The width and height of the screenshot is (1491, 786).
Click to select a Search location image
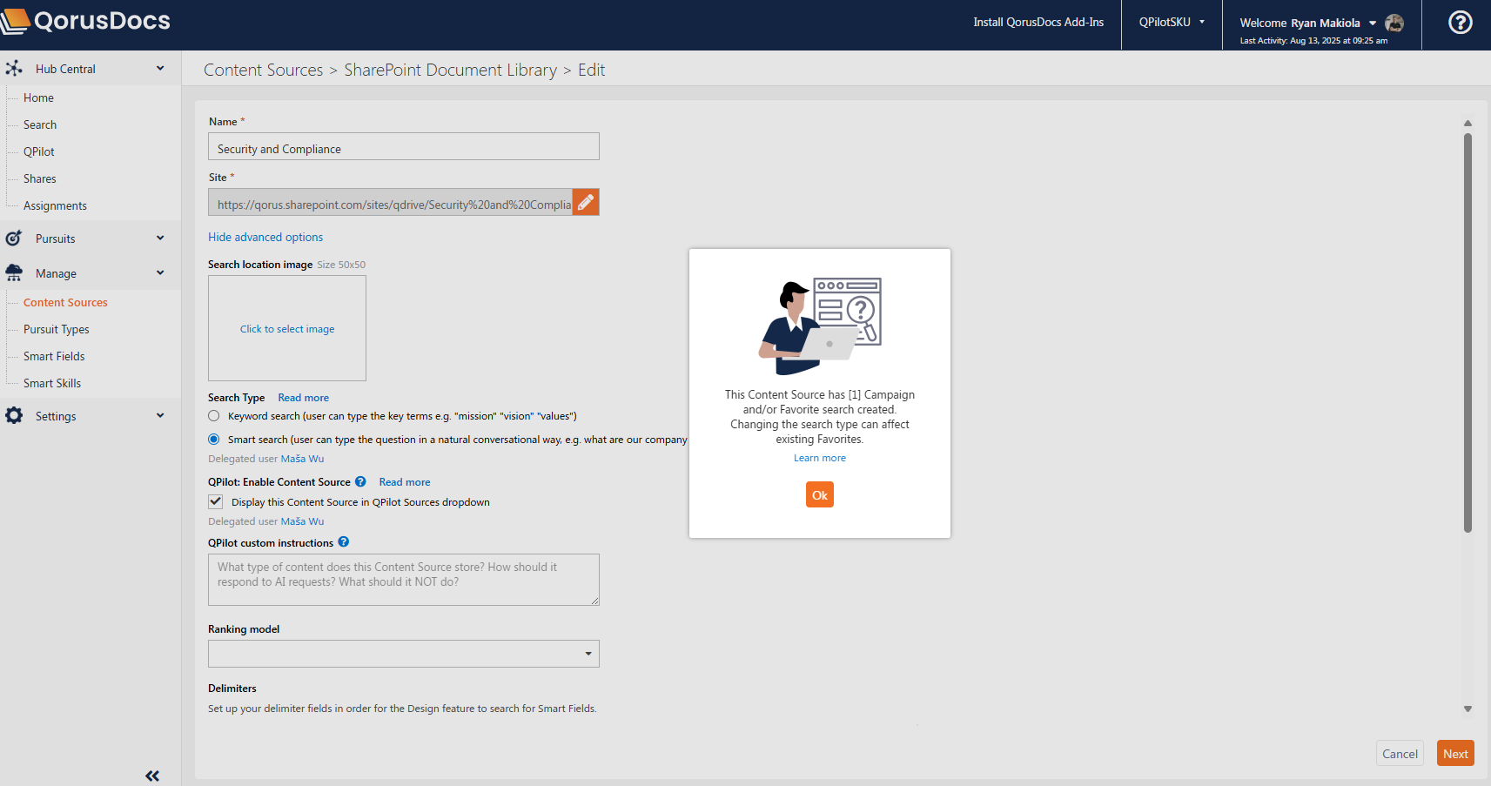tap(286, 328)
